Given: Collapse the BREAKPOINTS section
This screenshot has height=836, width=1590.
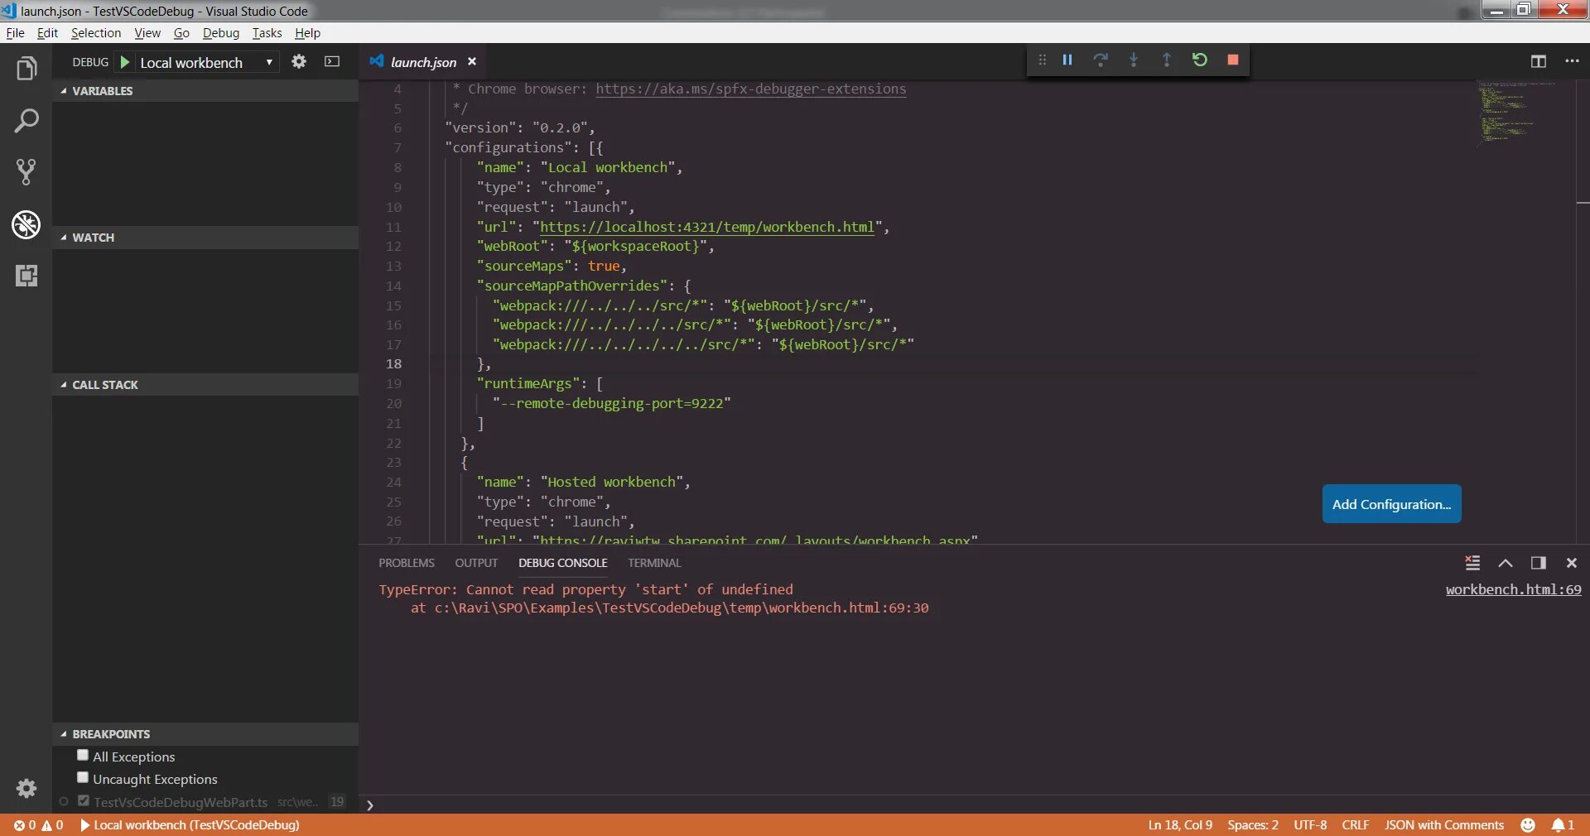Looking at the screenshot, I should [x=205, y=734].
